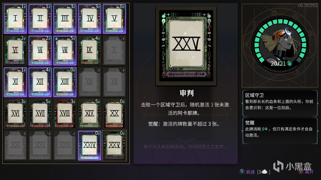
Task: Select Arcana card V
Action: (114, 19)
